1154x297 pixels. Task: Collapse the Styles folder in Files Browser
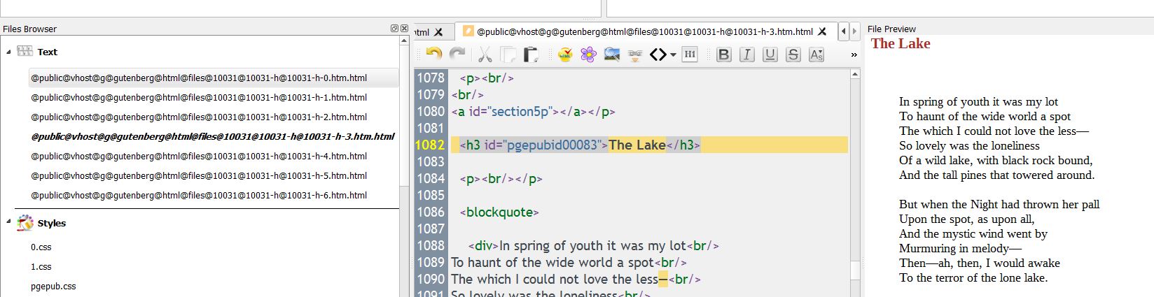tap(8, 222)
